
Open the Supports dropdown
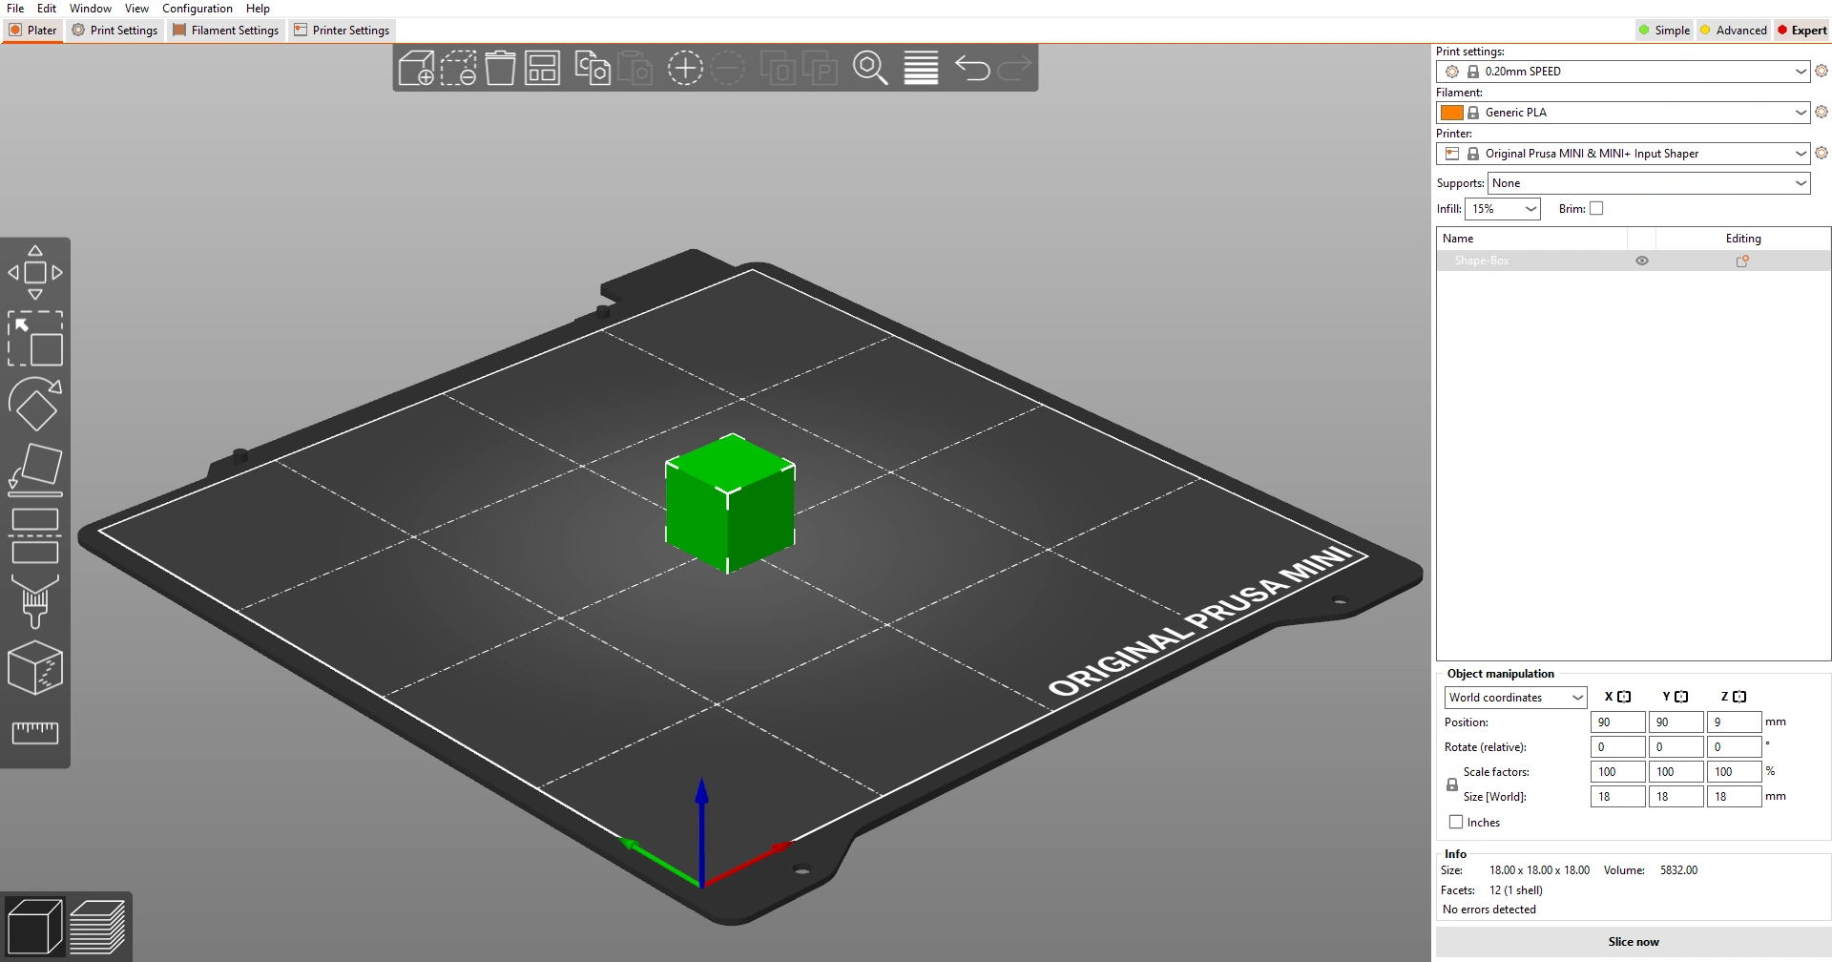(1648, 183)
